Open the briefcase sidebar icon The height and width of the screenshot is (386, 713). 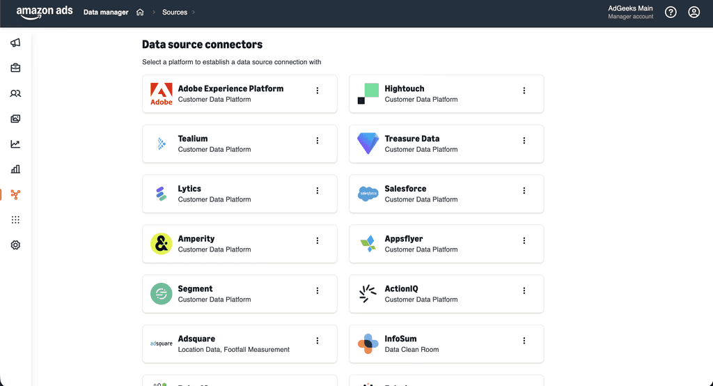(15, 68)
